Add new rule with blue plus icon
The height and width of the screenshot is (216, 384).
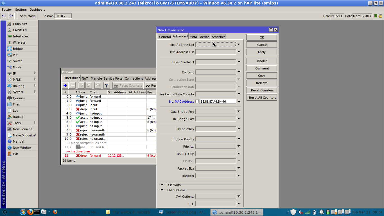tap(65, 85)
